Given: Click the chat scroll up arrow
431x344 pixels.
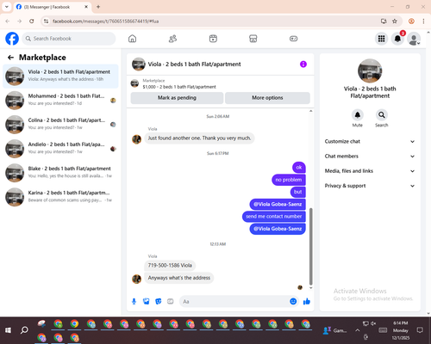Looking at the screenshot, I should [310, 111].
